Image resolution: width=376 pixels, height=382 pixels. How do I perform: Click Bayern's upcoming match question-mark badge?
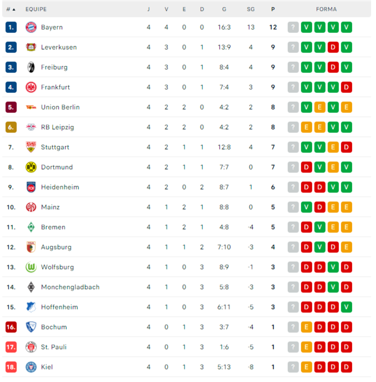293,27
